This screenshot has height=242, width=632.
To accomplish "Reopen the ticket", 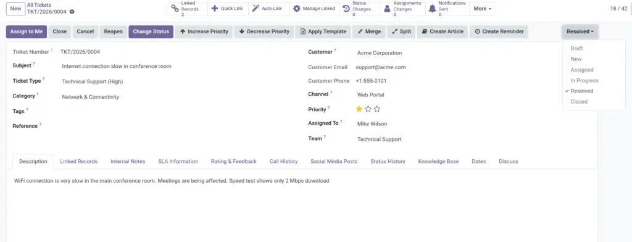I will click(x=114, y=31).
